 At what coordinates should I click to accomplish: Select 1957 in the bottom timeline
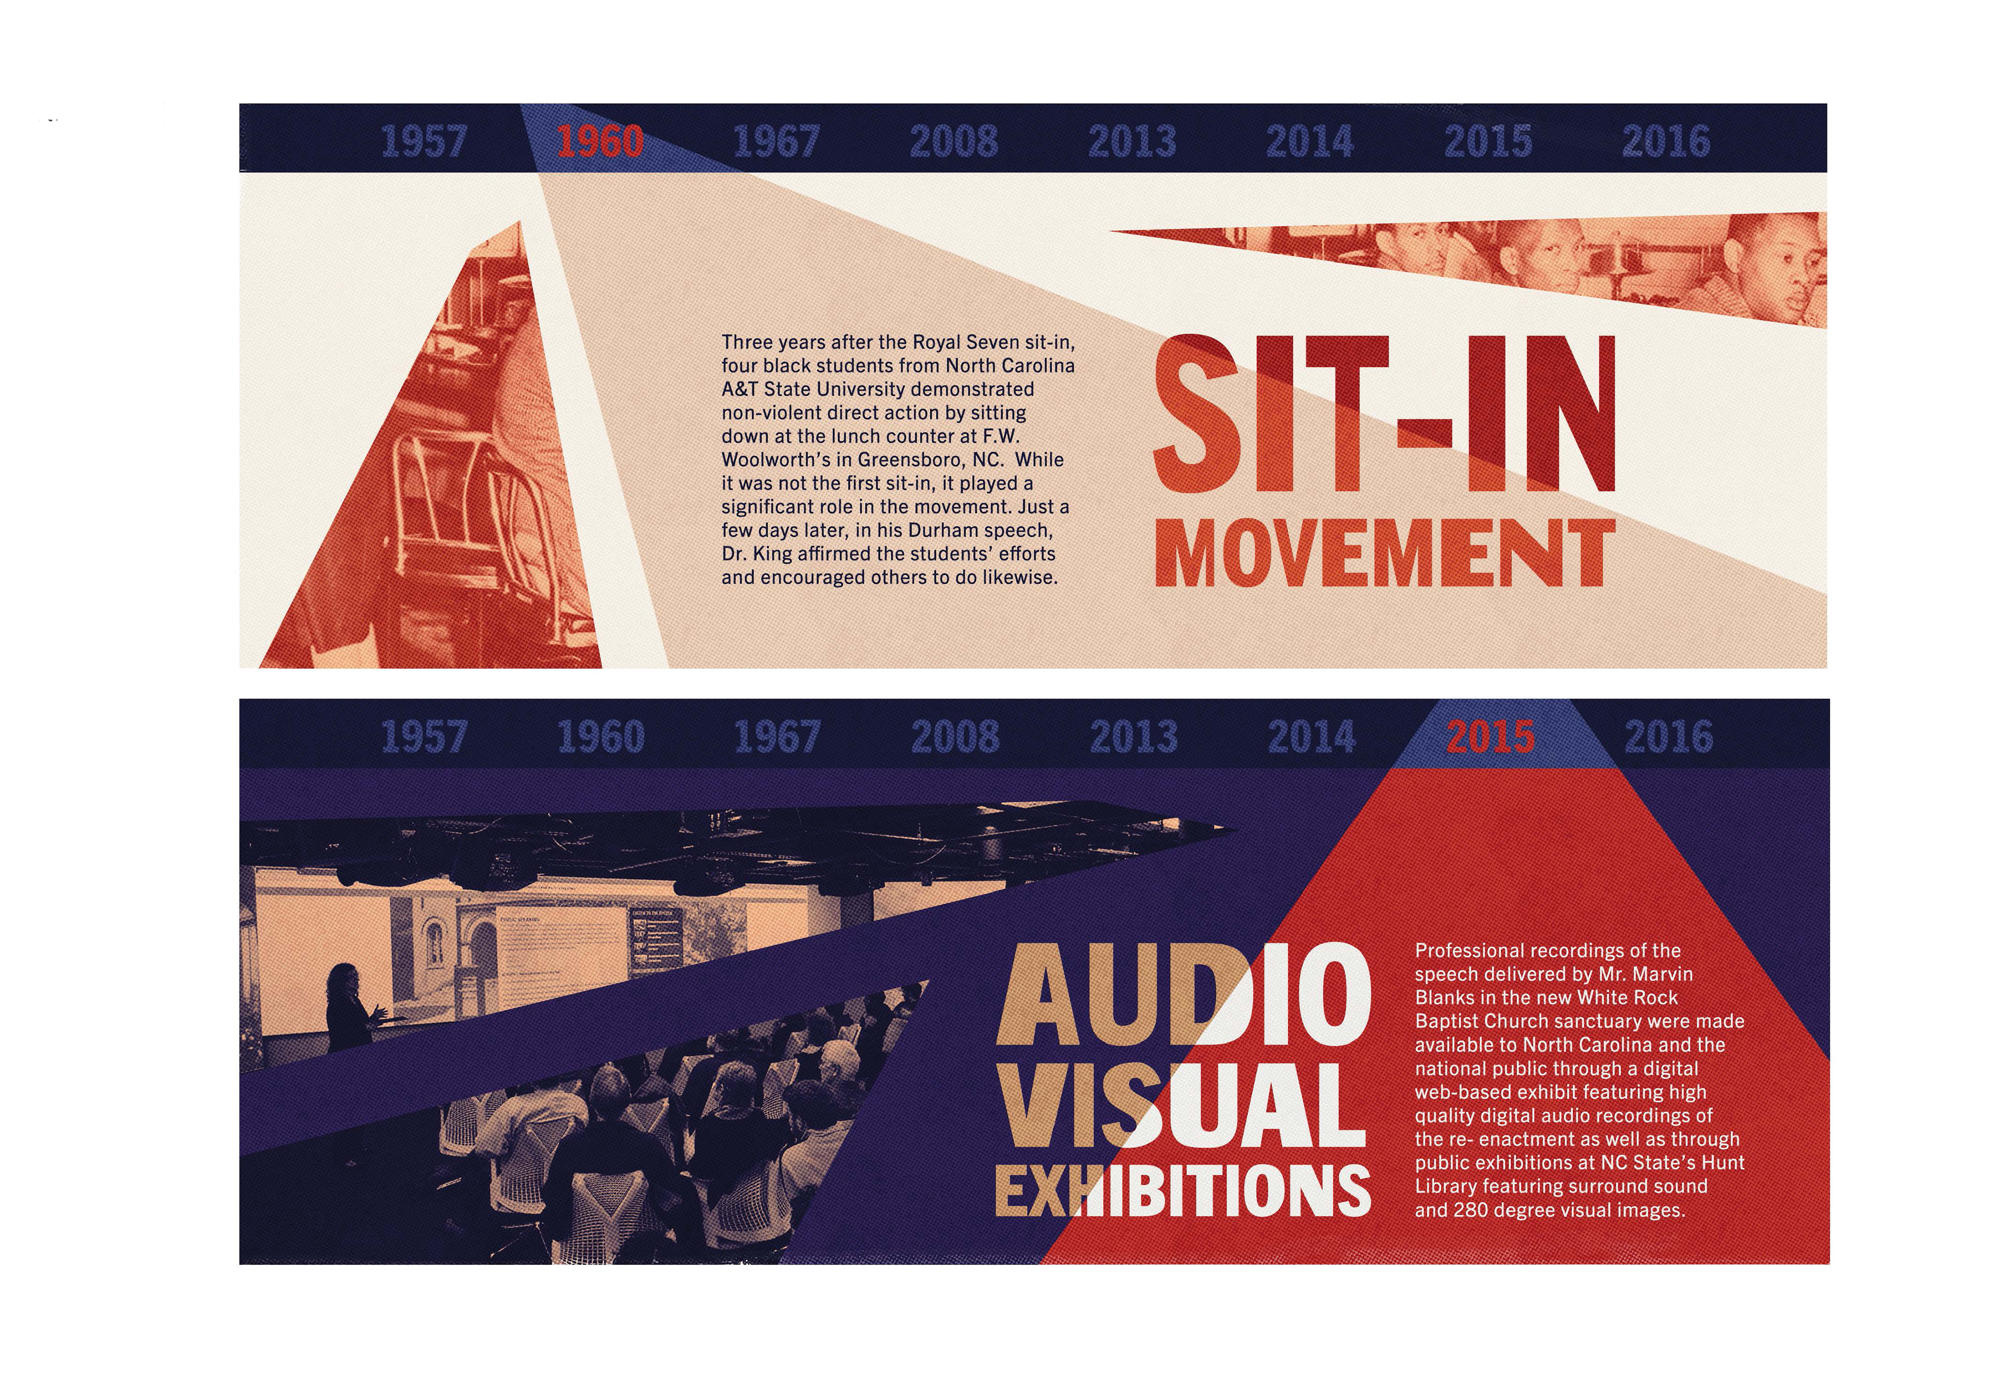424,738
